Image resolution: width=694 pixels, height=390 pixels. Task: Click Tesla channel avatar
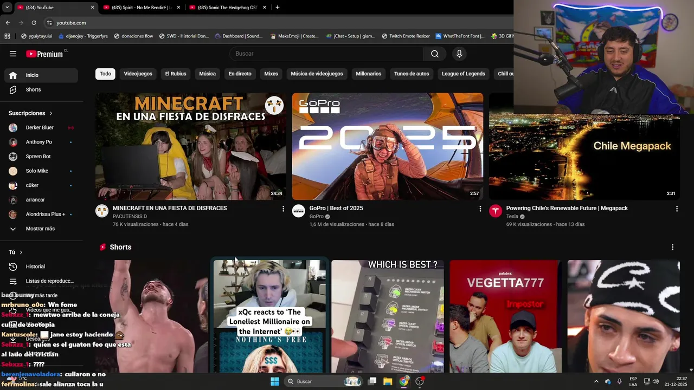point(496,211)
